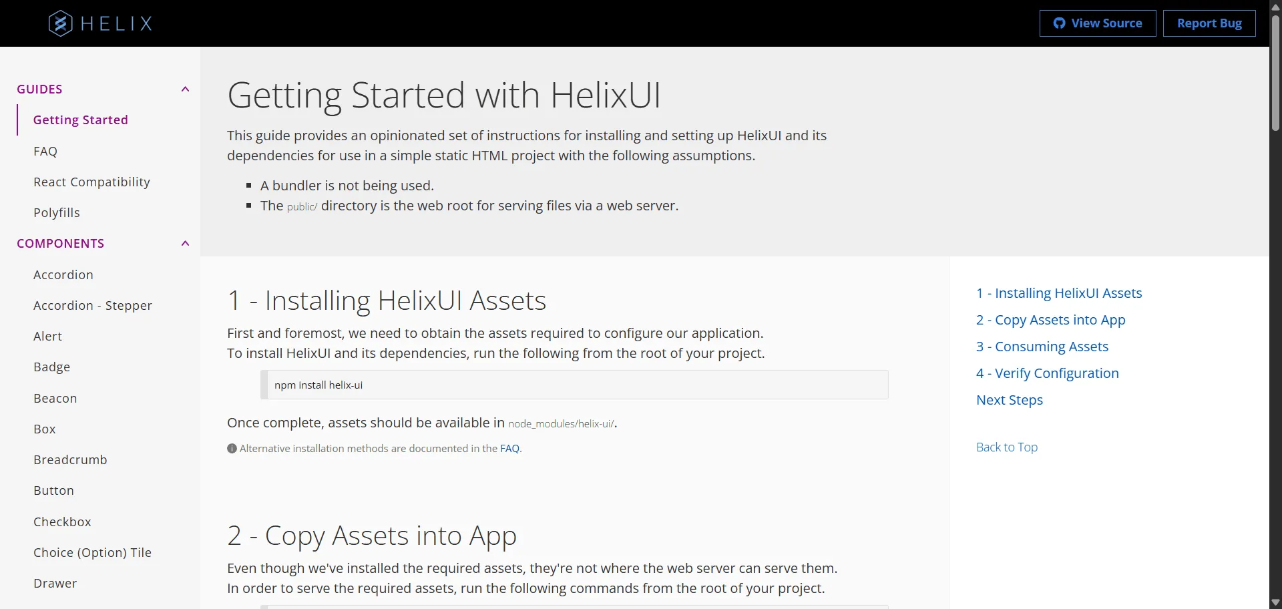
Task: Open the Checkbox component page
Action: click(62, 522)
